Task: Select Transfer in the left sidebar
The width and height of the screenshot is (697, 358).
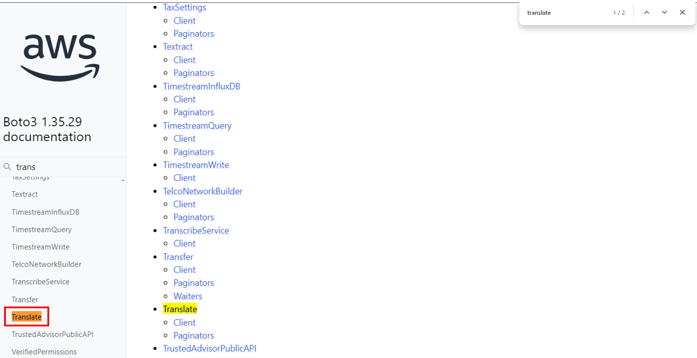Action: coord(25,299)
